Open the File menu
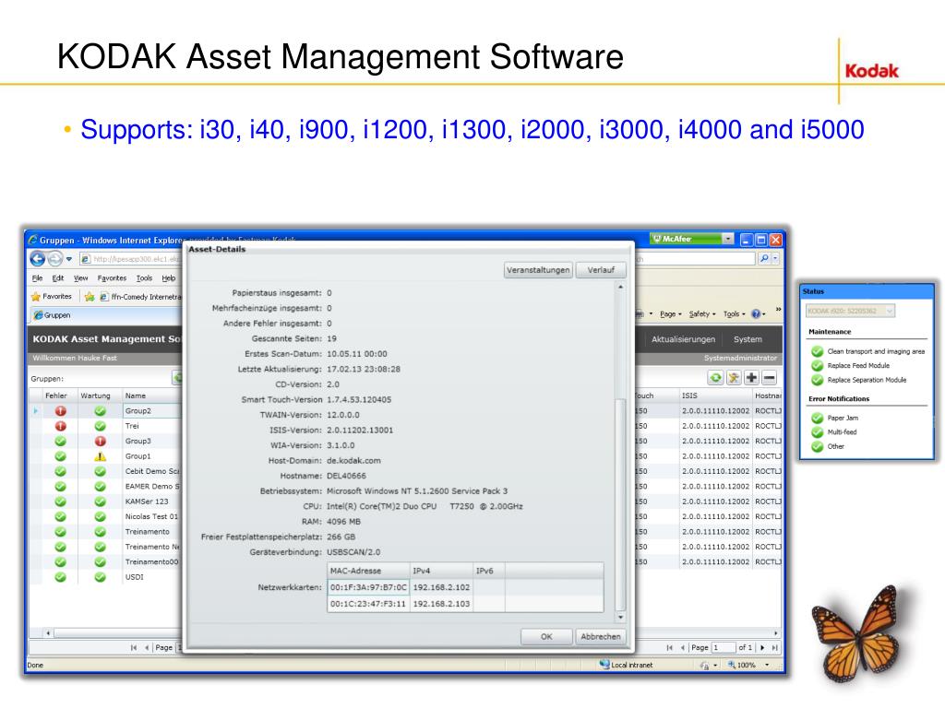The image size is (945, 708). (37, 278)
